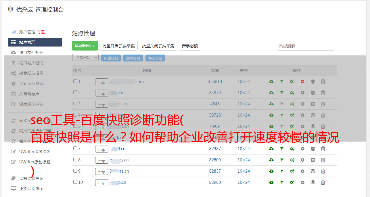This screenshot has height=197, width=370.
Task: Click the 移动分组 button
Action: tap(155, 58)
